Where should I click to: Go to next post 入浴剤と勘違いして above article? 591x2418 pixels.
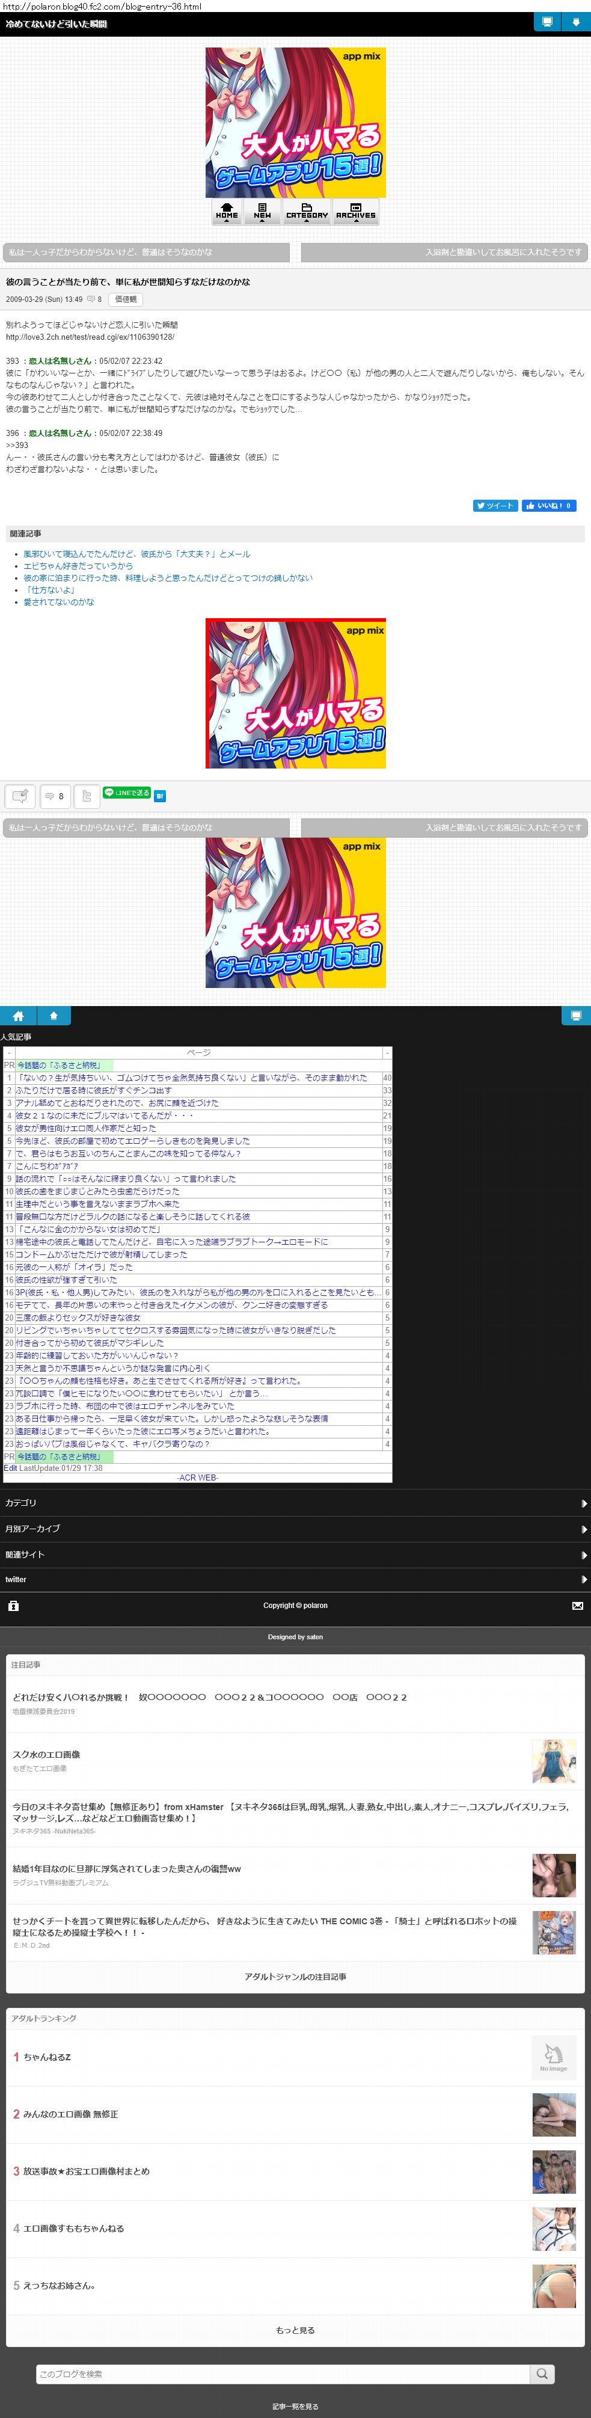445,251
